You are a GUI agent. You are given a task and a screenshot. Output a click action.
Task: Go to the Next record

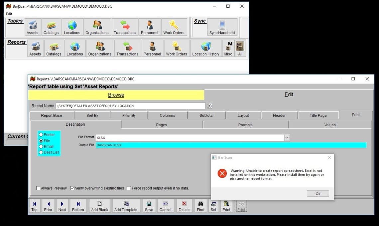click(x=62, y=206)
